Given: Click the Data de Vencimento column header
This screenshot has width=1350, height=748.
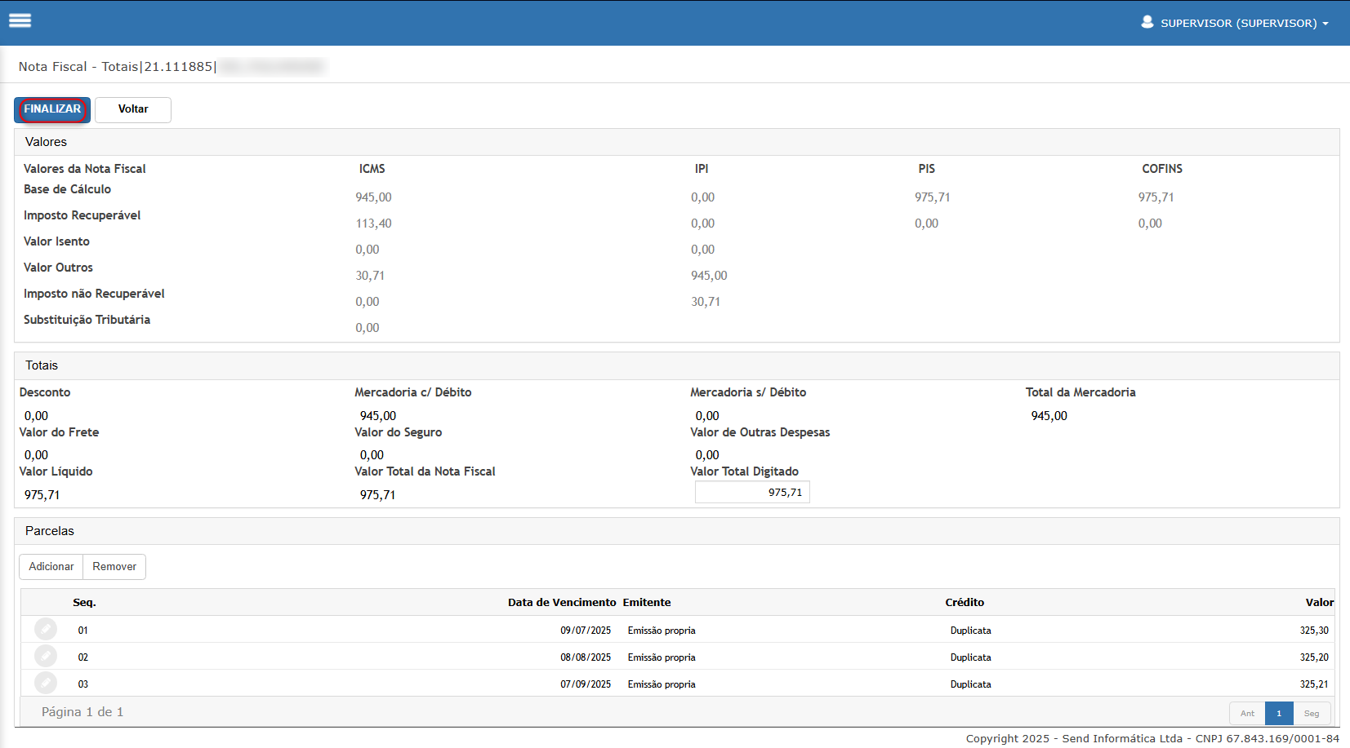Looking at the screenshot, I should click(x=562, y=603).
